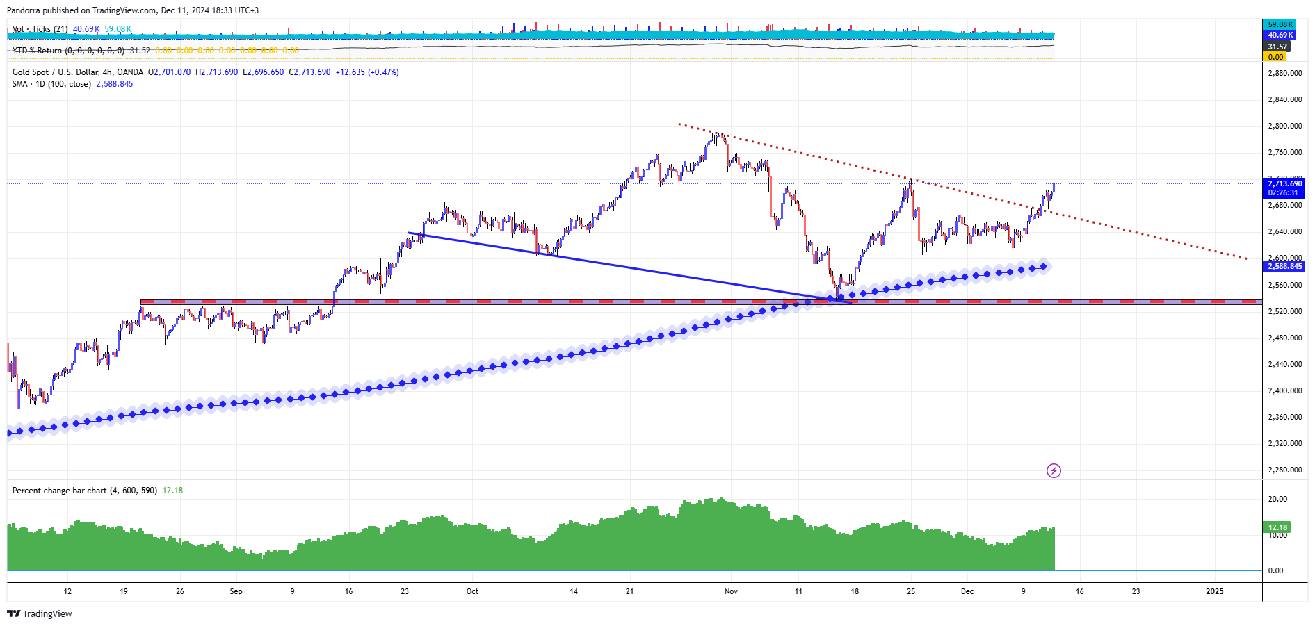Click the change value +12.635 (+0.47%)
The image size is (1315, 626).
click(x=367, y=72)
